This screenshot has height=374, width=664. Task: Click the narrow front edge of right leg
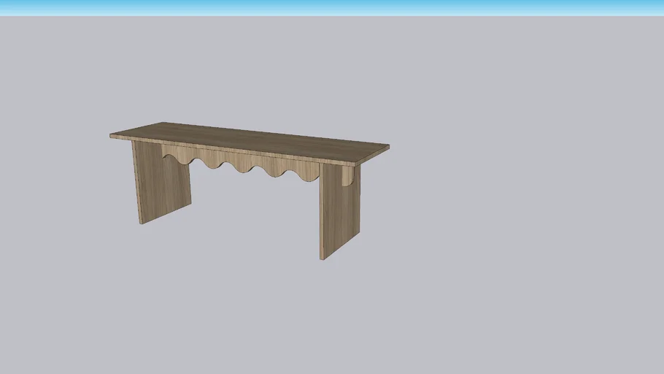pos(321,212)
